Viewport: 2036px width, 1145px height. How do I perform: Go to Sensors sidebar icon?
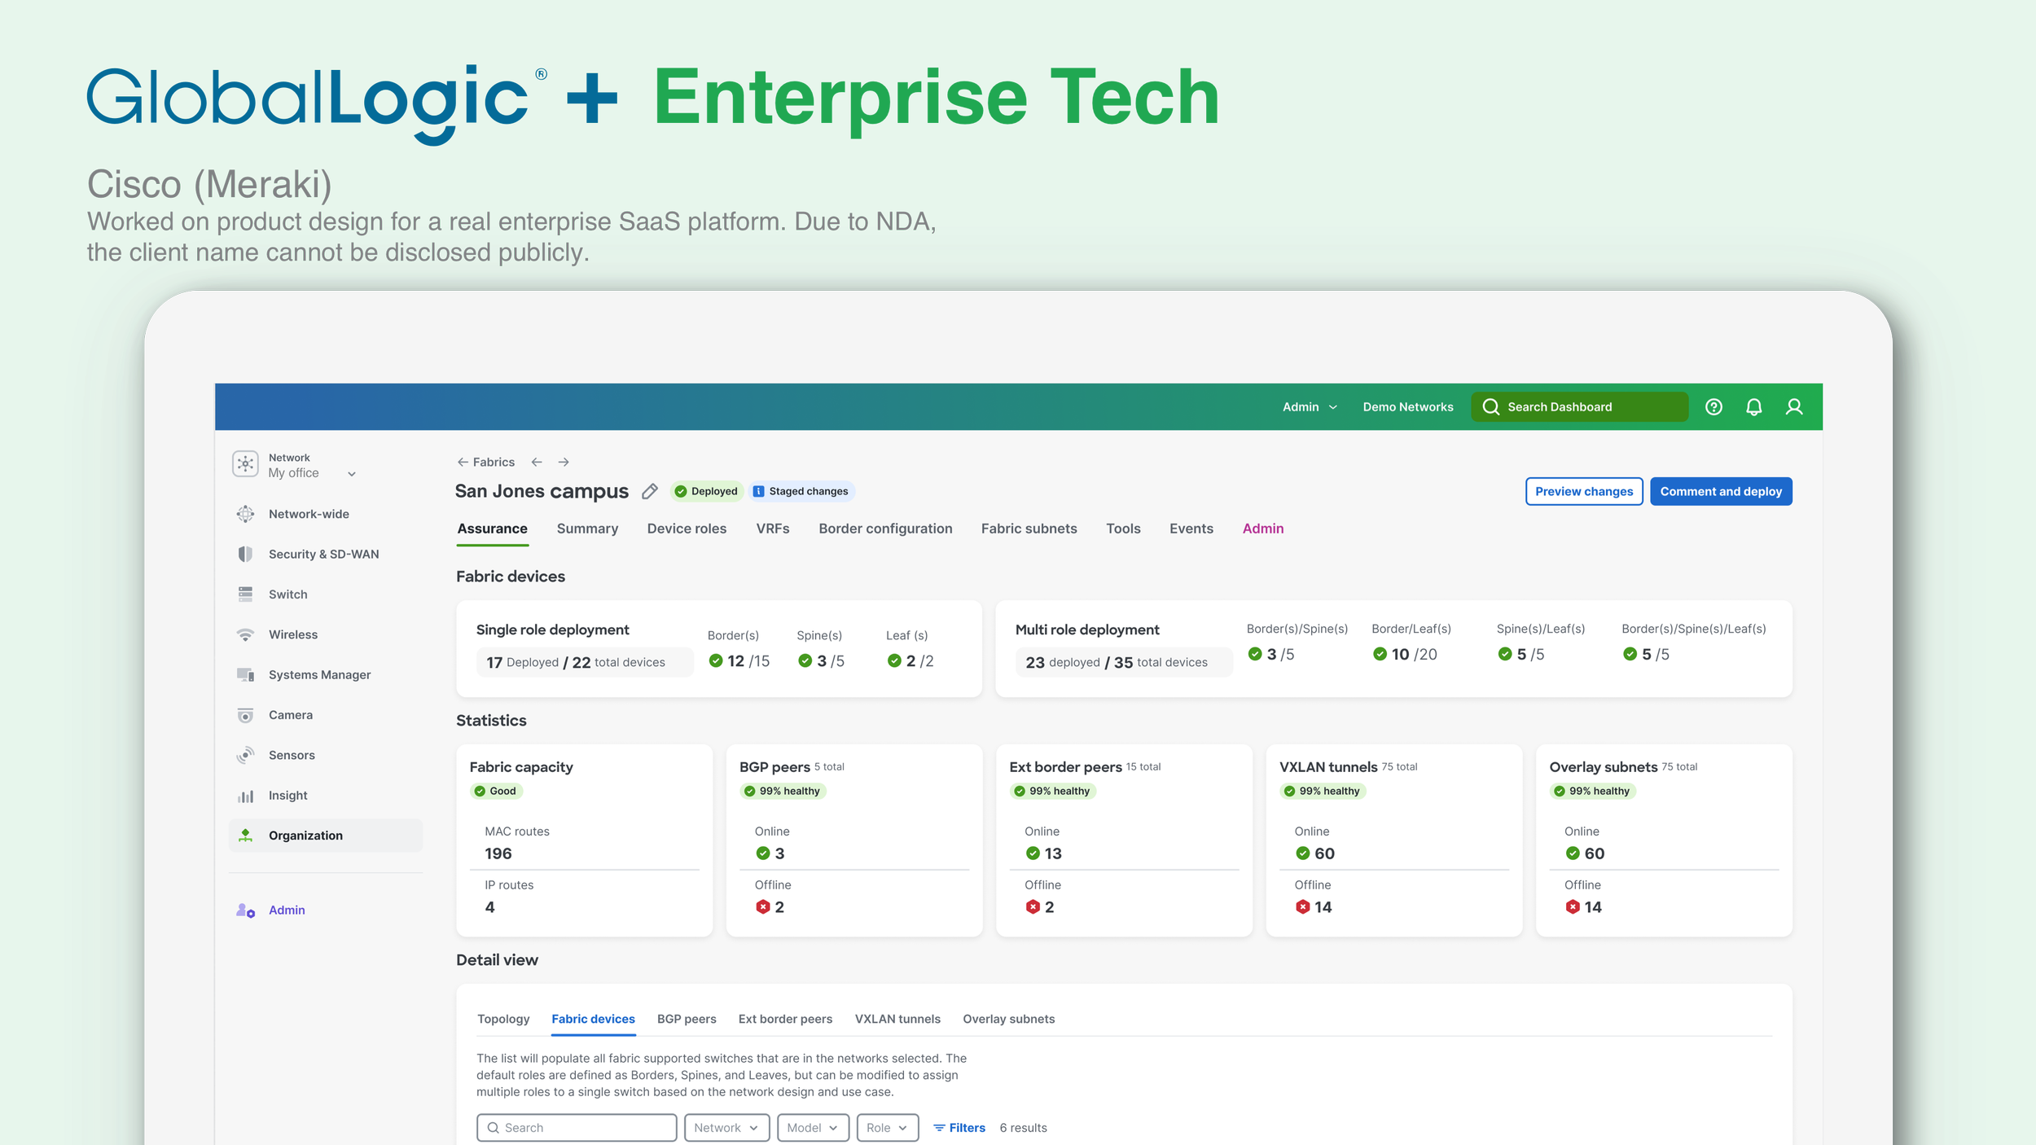click(245, 755)
